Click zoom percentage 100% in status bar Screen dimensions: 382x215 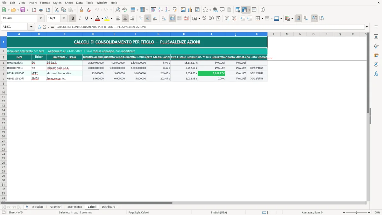(377, 212)
